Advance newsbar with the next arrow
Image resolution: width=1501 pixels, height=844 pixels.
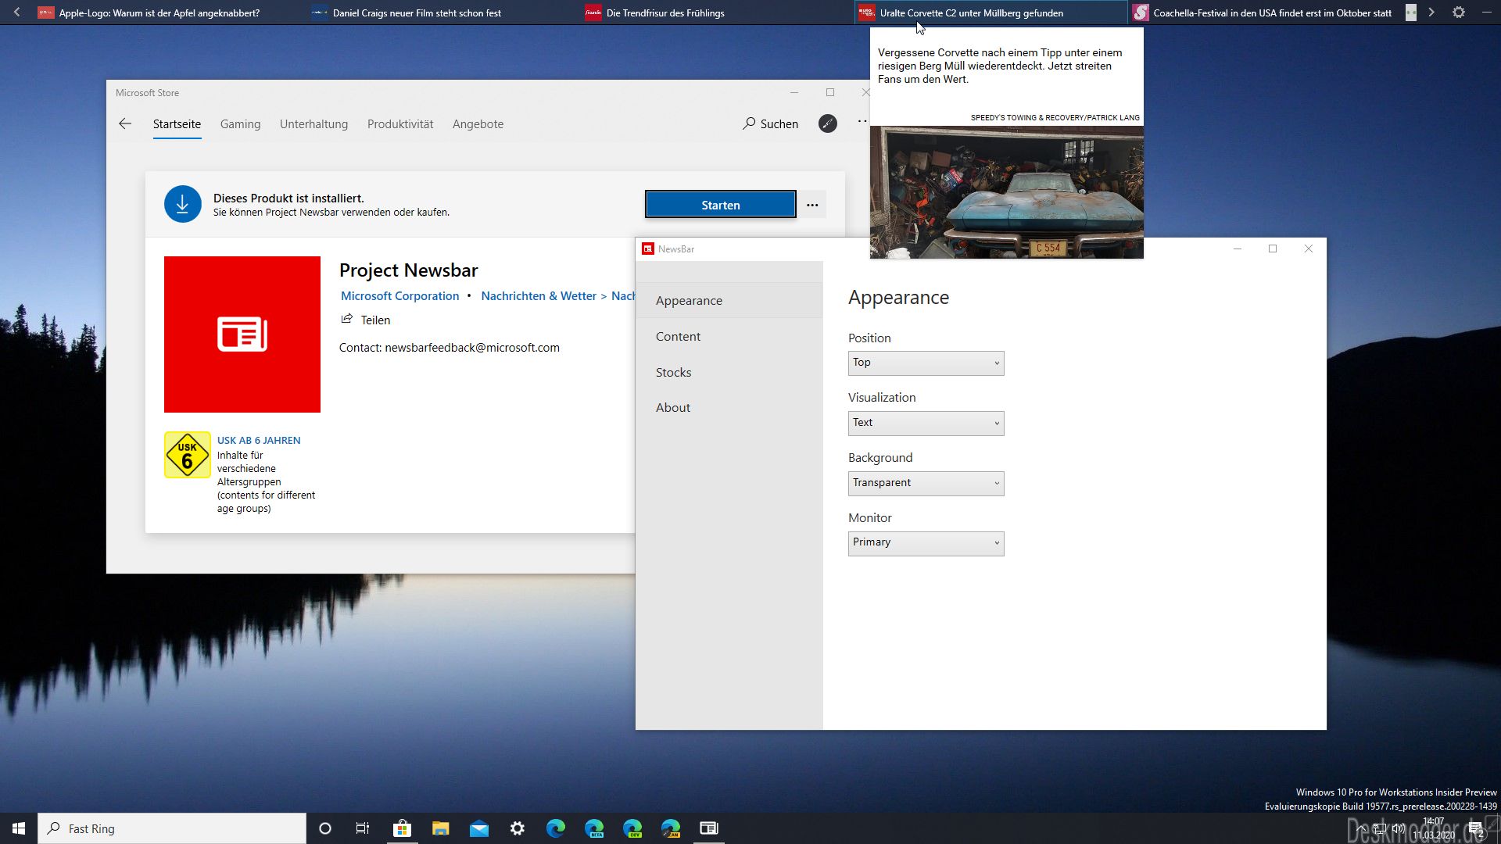coord(1431,13)
